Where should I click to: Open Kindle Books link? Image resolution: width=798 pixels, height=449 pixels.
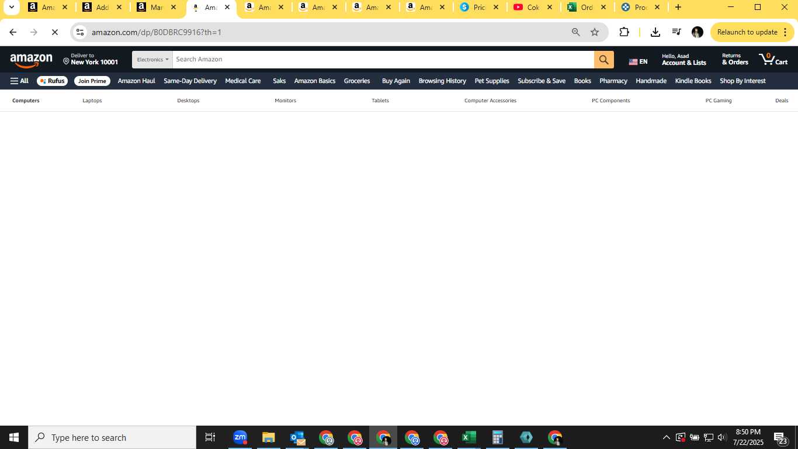pos(693,81)
